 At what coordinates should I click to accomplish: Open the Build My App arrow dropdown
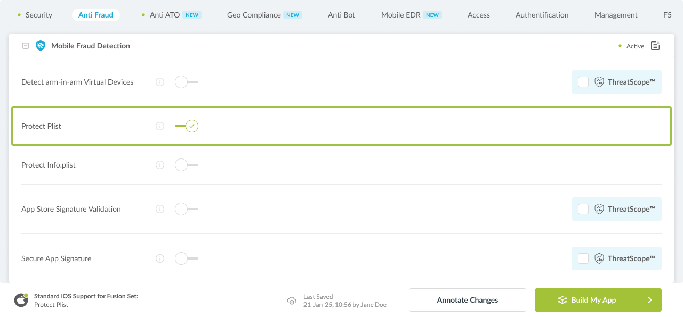[x=649, y=300]
